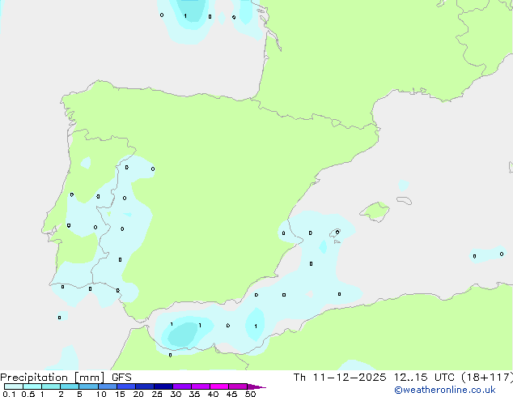Viewport: 513px width, 397px height.
Task: Click the '30' legend scale label
Action: click(176, 394)
